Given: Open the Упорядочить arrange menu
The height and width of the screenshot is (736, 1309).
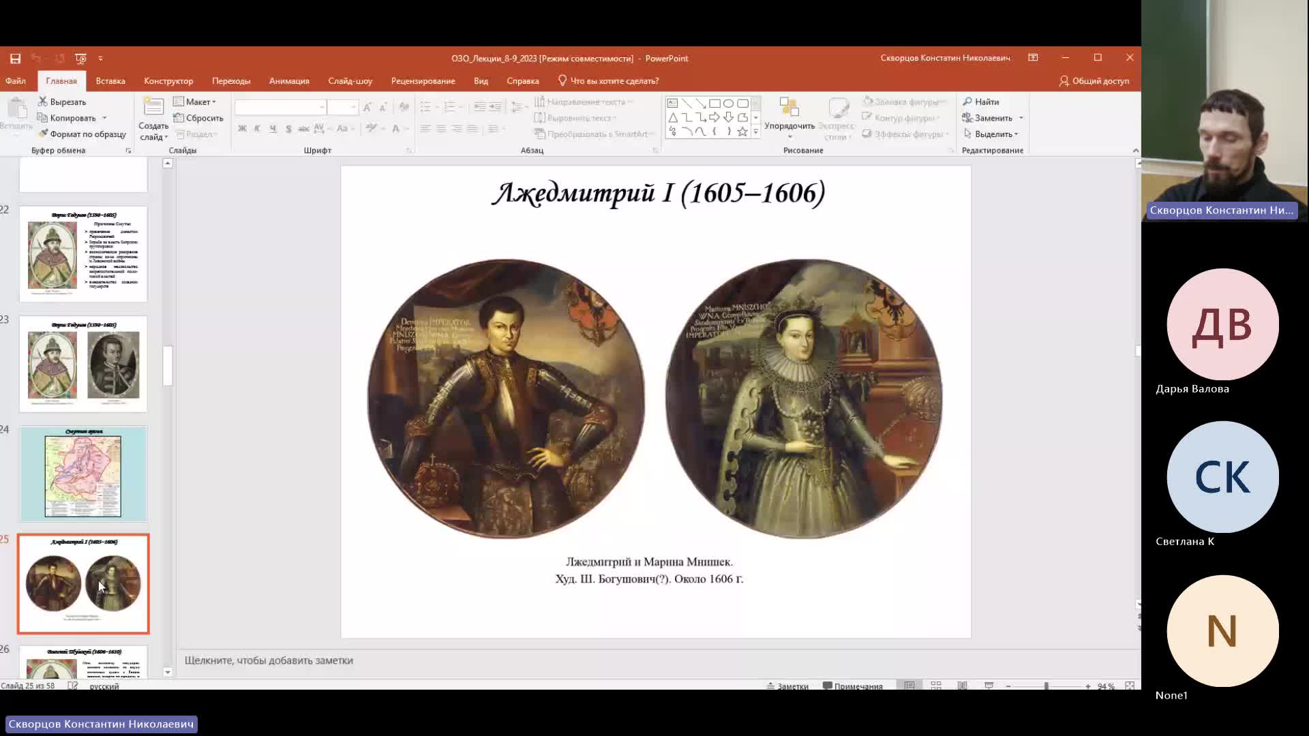Looking at the screenshot, I should (789, 117).
